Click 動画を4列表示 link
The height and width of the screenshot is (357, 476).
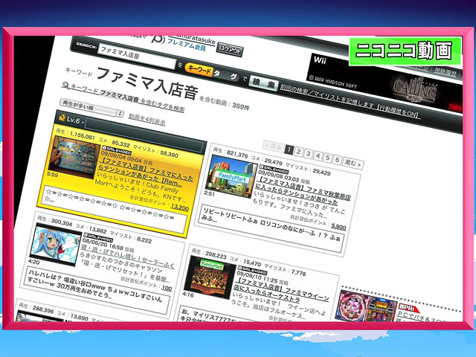point(146,117)
